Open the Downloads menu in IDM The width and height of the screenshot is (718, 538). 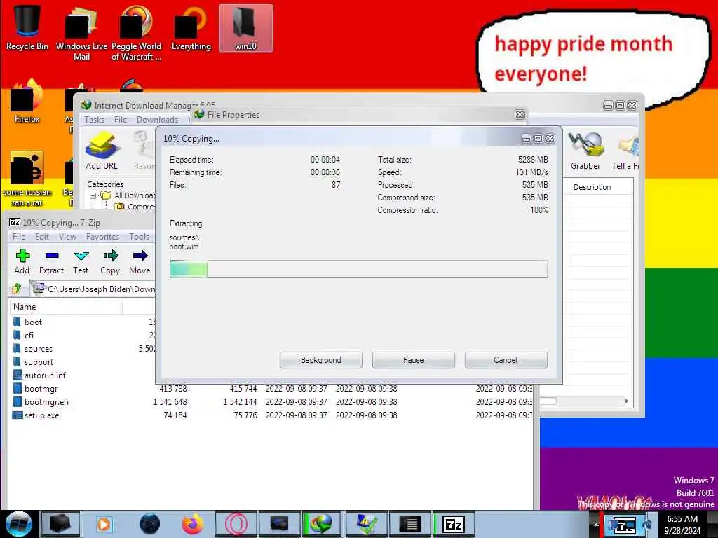click(x=157, y=119)
